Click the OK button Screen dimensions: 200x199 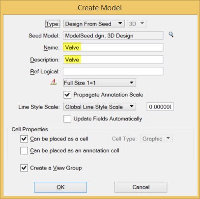60,187
